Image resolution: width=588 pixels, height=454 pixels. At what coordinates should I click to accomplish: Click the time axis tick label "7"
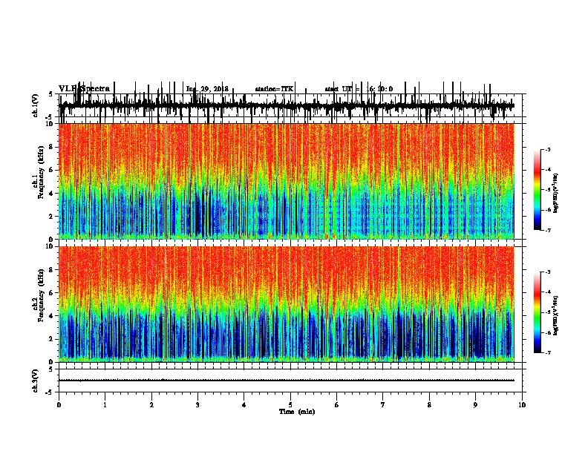pos(383,405)
